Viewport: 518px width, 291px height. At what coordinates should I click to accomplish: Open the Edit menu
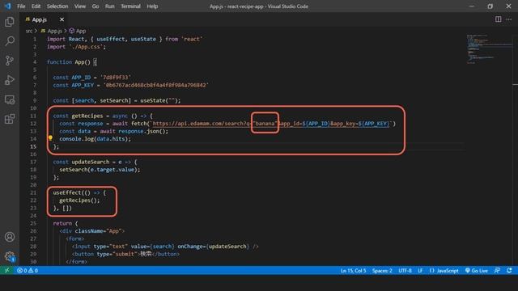tap(36, 6)
